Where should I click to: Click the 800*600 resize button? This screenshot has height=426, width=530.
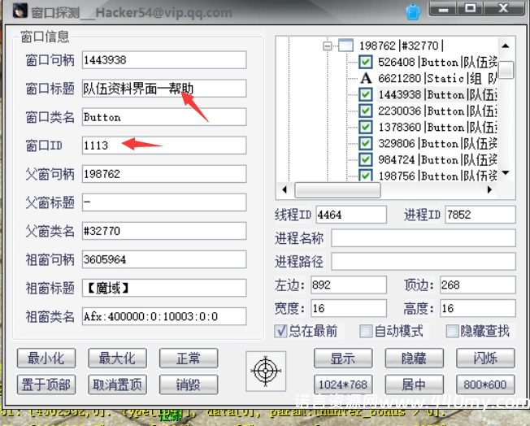(x=486, y=385)
